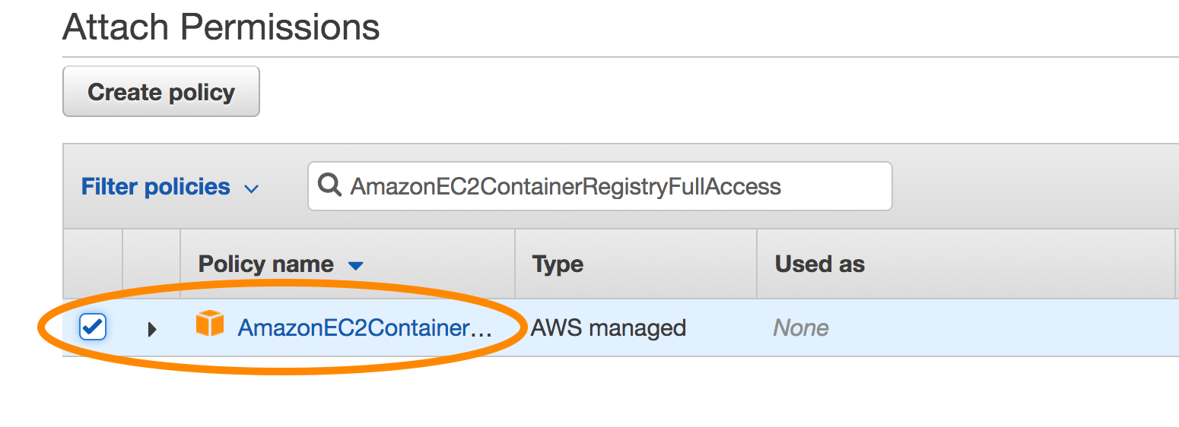Click the empty checkbox column header cell

(93, 264)
